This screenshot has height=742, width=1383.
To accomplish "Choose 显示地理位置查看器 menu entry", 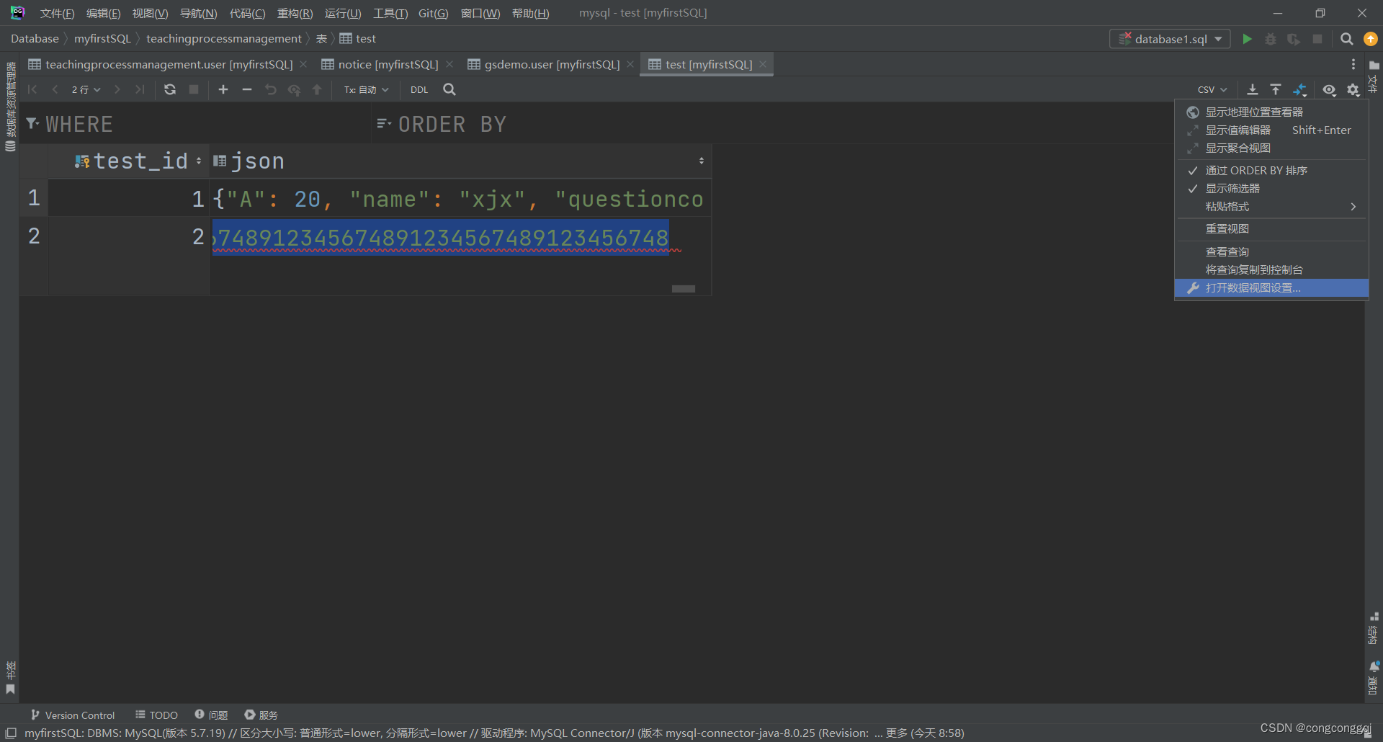I will (x=1271, y=112).
